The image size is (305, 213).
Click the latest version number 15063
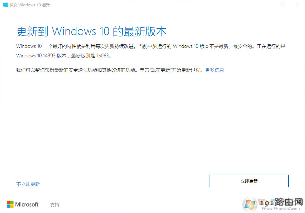(x=102, y=56)
